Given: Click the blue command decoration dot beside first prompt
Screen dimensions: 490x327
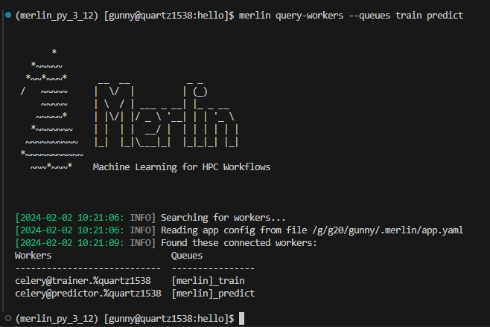Looking at the screenshot, I should (8, 15).
